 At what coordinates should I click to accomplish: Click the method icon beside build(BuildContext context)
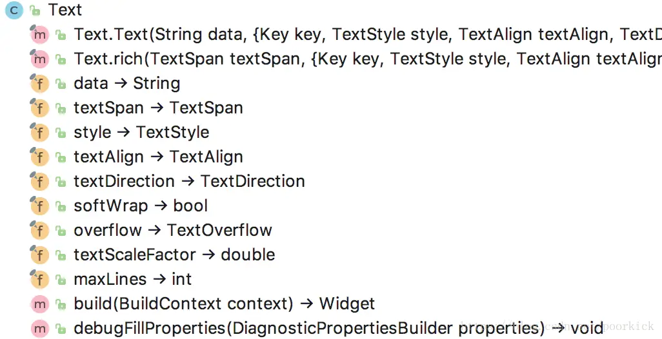click(40, 304)
